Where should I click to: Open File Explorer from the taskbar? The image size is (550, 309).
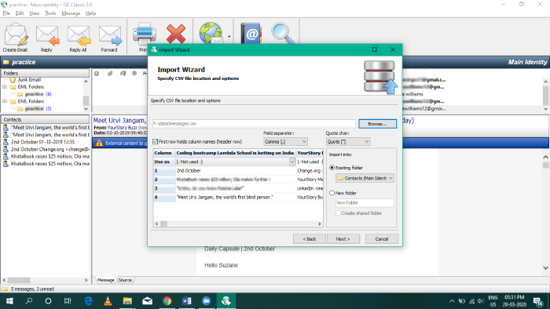tap(127, 301)
